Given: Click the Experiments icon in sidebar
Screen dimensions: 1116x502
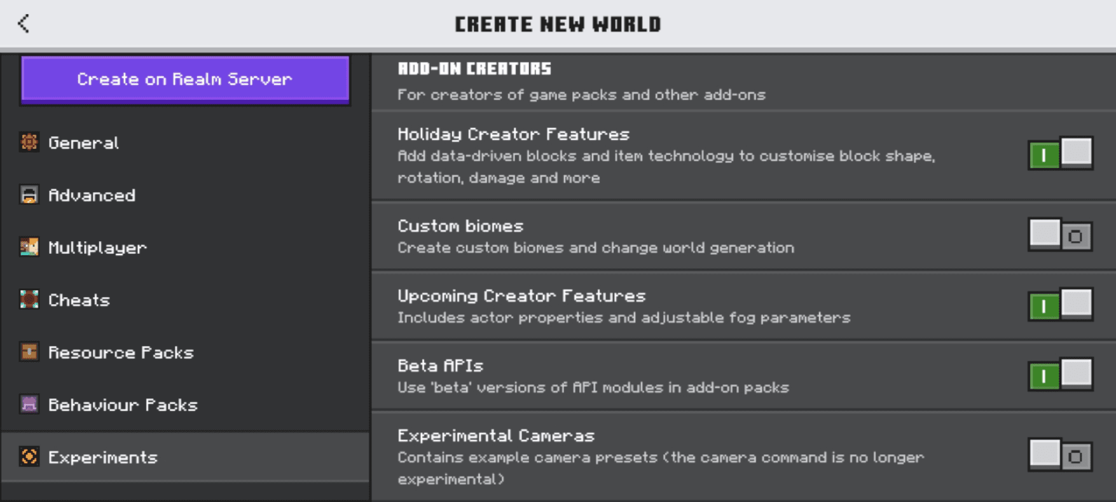Looking at the screenshot, I should pos(29,456).
